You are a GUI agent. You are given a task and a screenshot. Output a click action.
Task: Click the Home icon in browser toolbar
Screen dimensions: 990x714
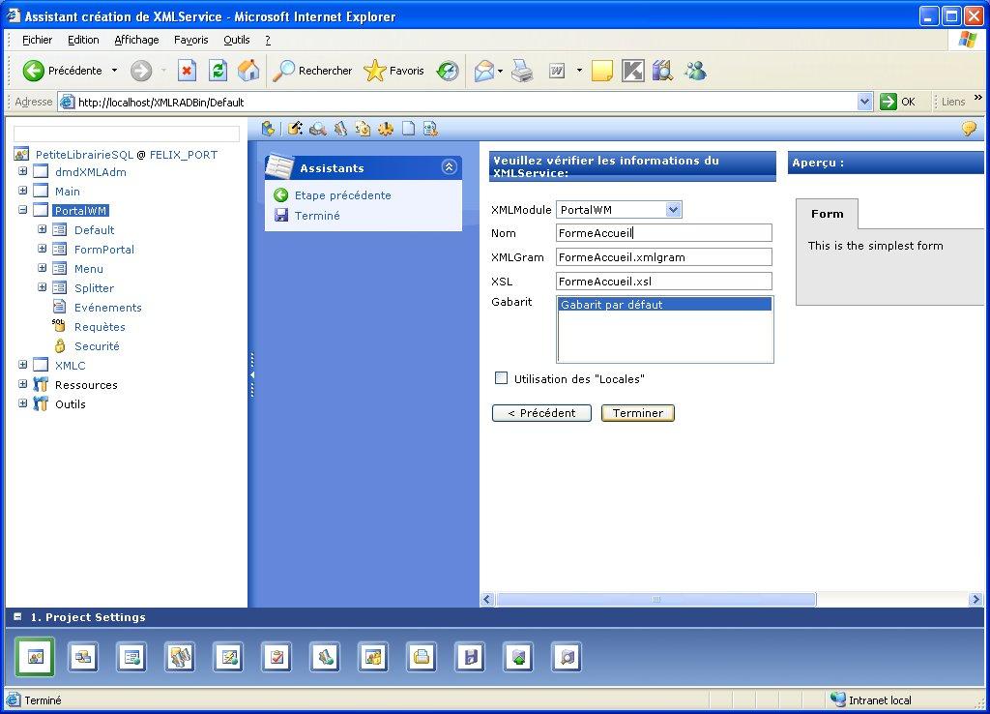coord(248,71)
